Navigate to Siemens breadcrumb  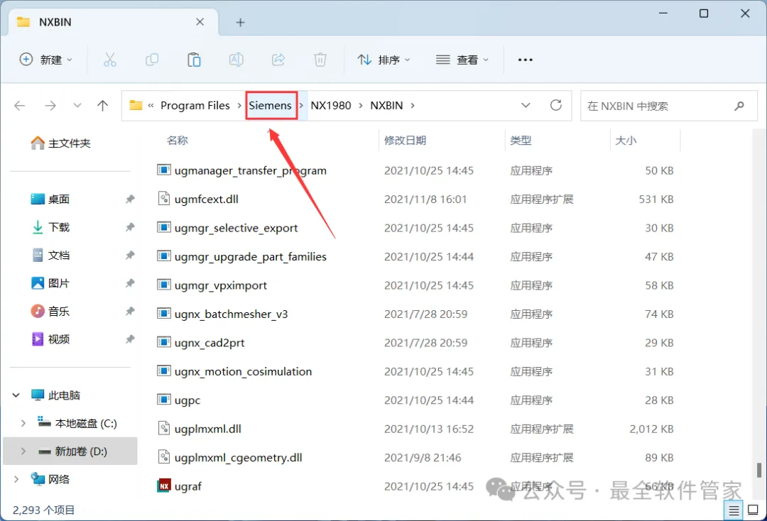(x=270, y=106)
